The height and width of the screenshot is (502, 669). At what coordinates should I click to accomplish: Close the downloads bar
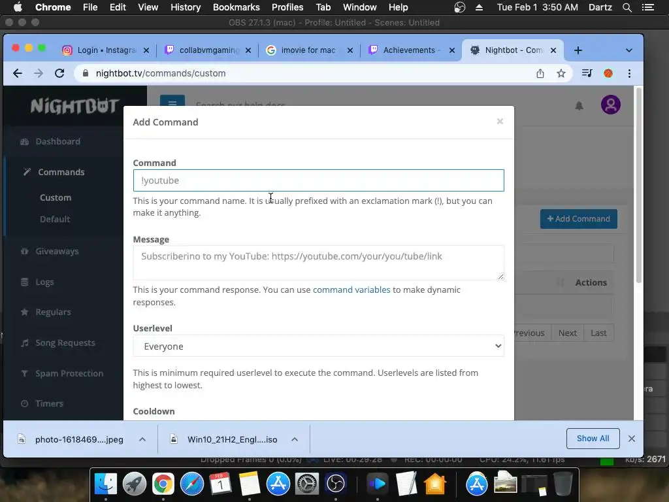(632, 439)
